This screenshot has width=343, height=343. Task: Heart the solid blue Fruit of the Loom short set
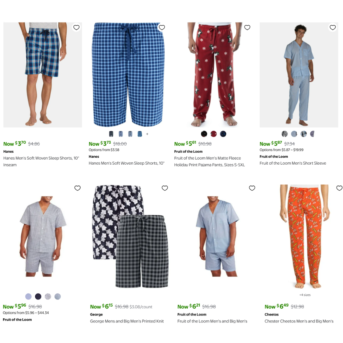pyautogui.click(x=252, y=188)
